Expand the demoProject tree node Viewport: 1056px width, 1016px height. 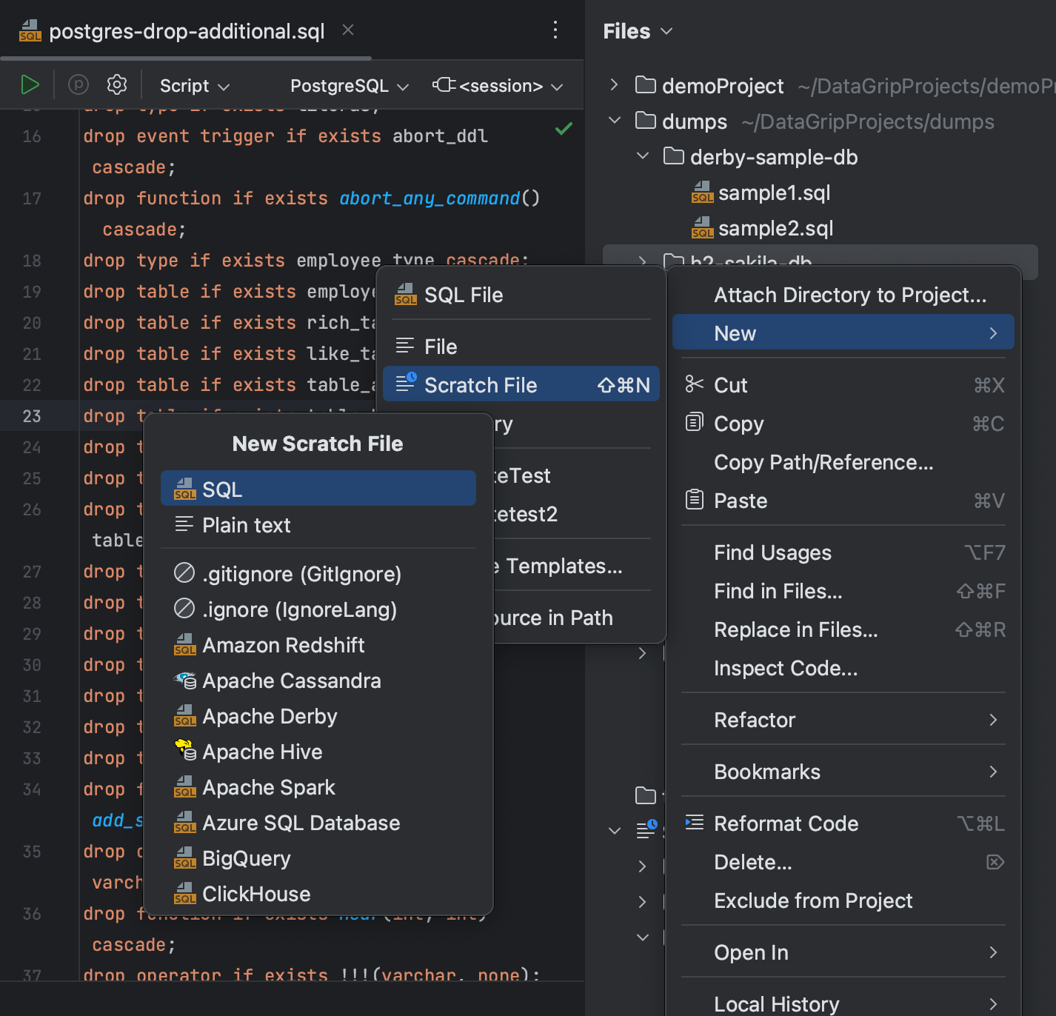tap(613, 85)
